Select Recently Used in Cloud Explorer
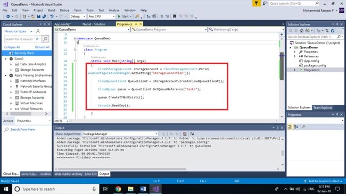 (x=27, y=53)
